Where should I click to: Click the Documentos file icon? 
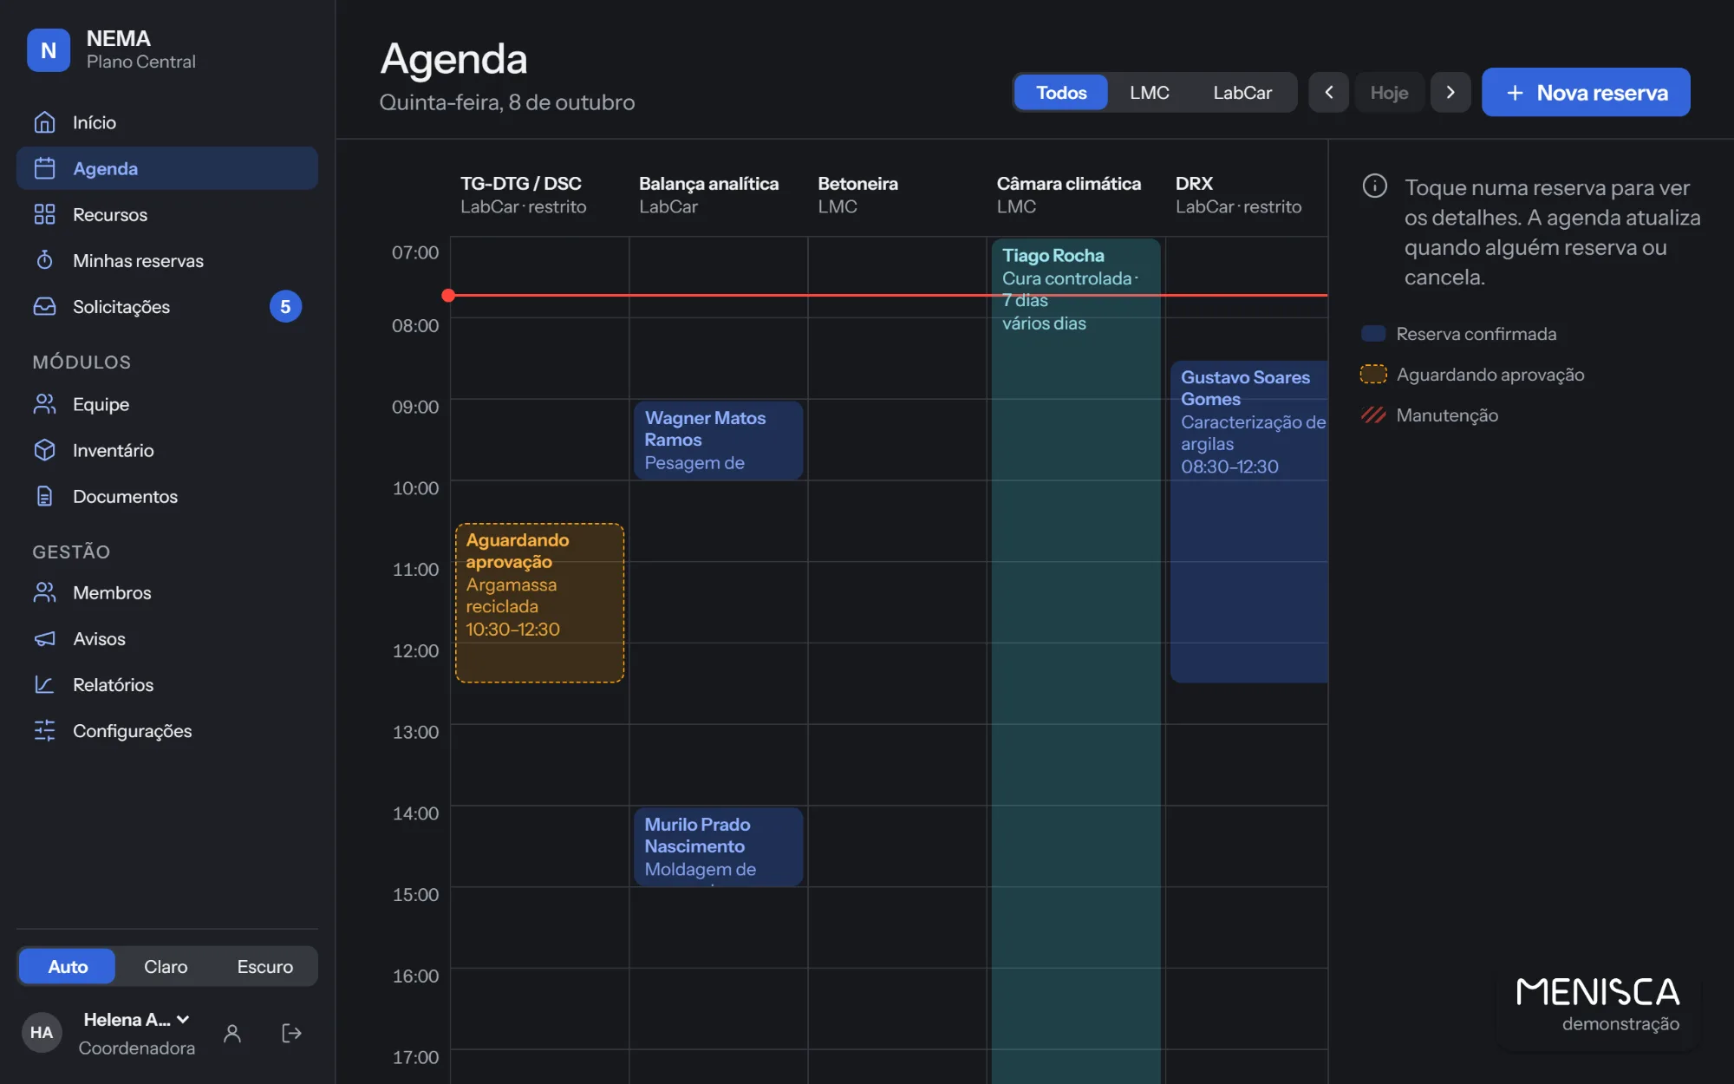(44, 496)
